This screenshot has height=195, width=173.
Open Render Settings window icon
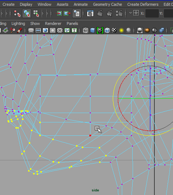[x=119, y=13]
